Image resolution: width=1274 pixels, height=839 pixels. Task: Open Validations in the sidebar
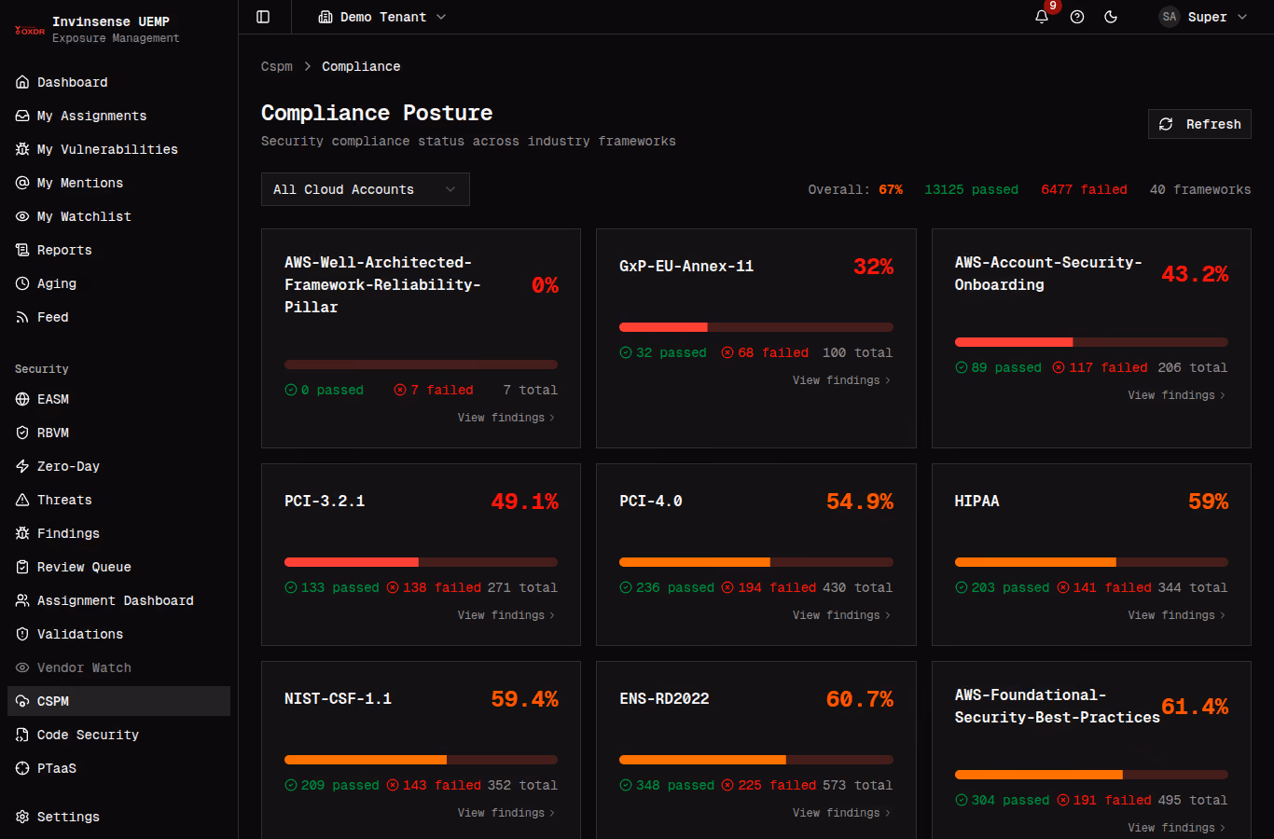click(x=118, y=634)
